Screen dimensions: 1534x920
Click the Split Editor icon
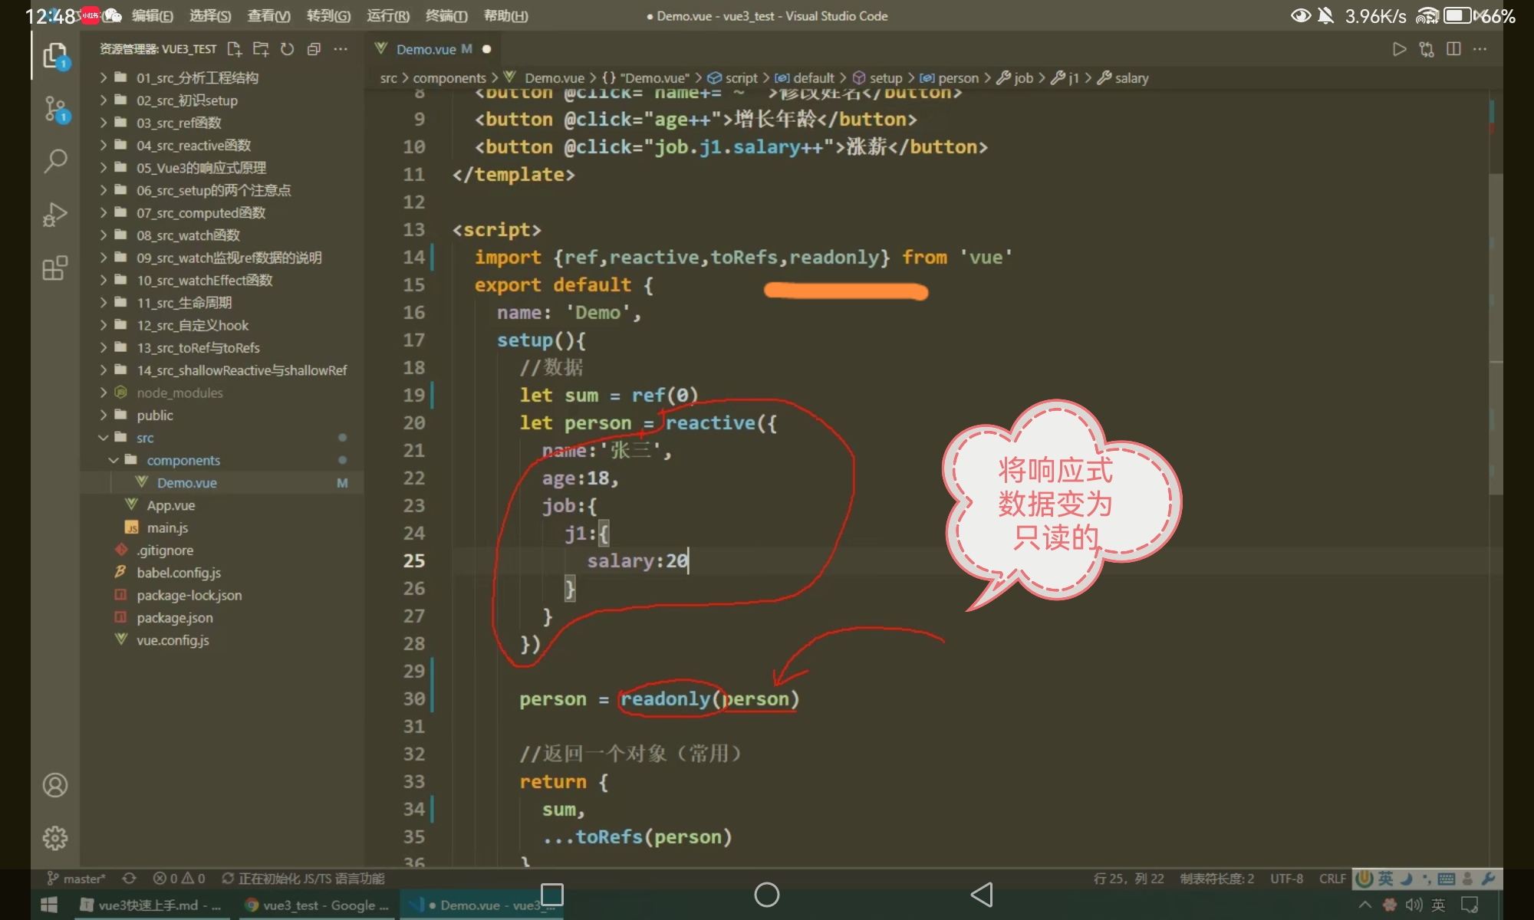click(1453, 49)
